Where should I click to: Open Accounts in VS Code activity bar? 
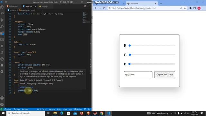pos(2,98)
